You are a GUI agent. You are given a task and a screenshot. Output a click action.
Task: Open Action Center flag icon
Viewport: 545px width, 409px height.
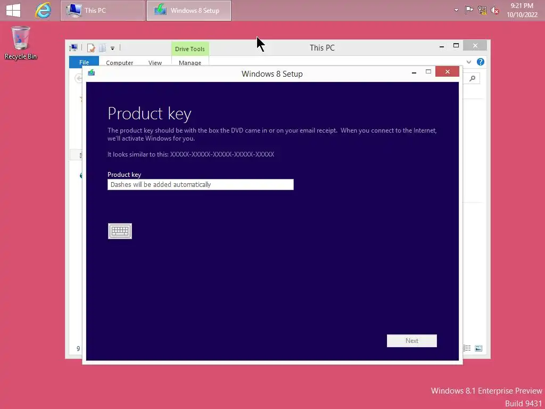pyautogui.click(x=469, y=10)
